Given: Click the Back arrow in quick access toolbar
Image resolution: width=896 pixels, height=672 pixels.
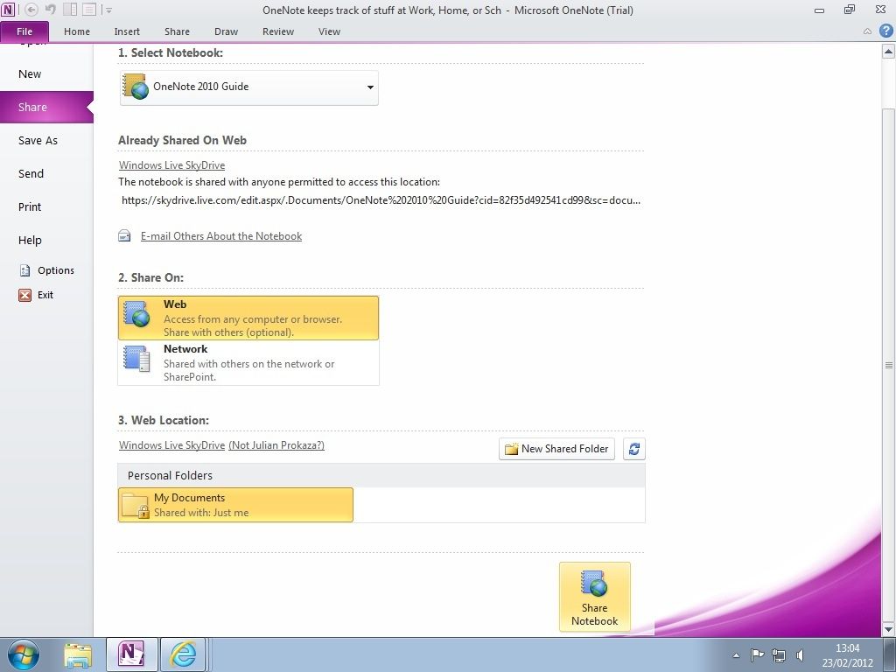Looking at the screenshot, I should coord(31,10).
